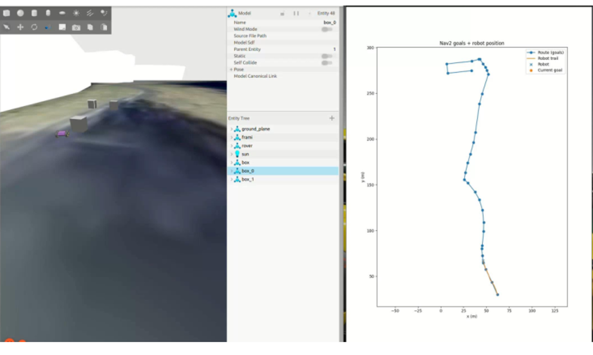
Task: Click the 'Robot trail' legend entry
Action: [x=543, y=59]
